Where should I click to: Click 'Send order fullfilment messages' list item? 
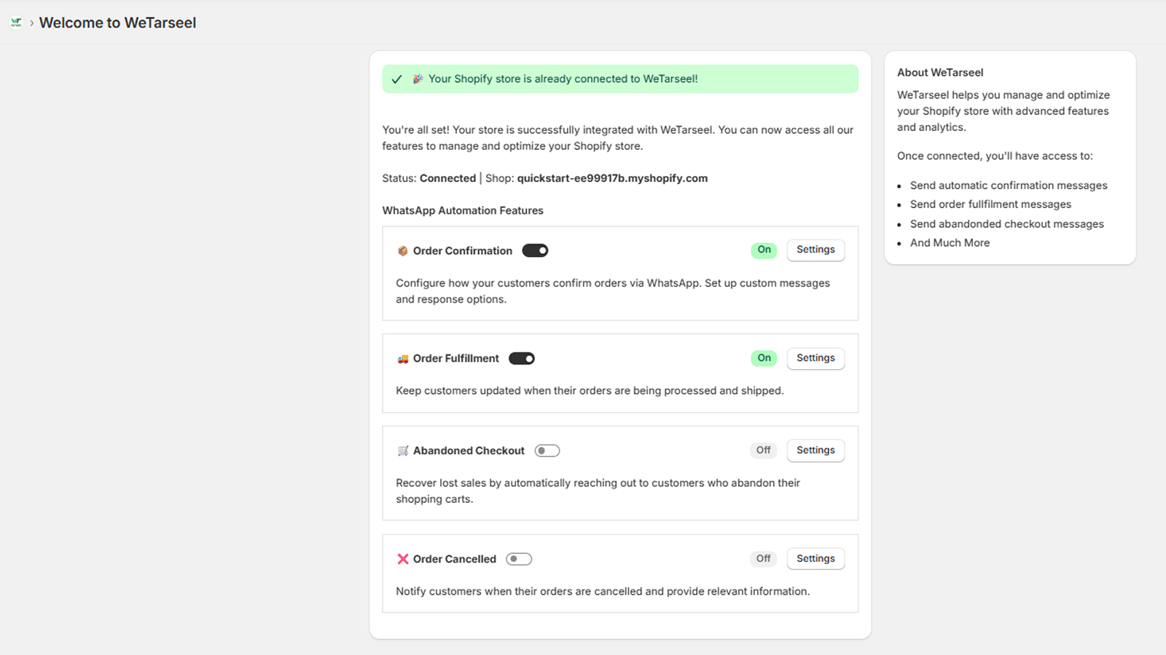990,205
